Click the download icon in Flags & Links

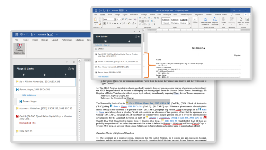tap(66, 75)
